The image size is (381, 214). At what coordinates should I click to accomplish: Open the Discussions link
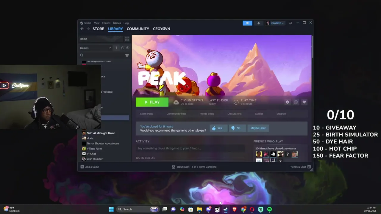(x=235, y=114)
